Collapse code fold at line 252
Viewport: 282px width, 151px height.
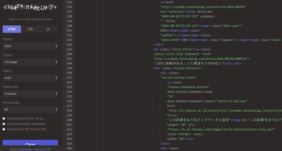tap(73, 83)
